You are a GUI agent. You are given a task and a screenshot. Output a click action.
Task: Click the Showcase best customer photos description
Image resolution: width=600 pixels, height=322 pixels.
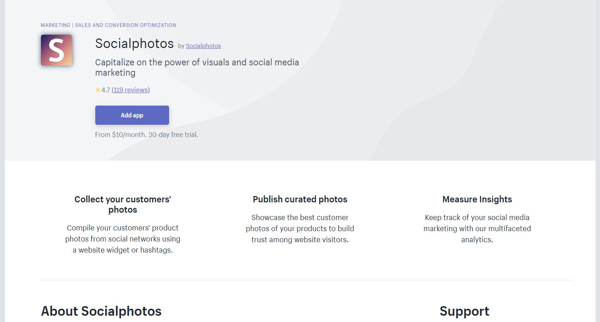click(x=300, y=229)
